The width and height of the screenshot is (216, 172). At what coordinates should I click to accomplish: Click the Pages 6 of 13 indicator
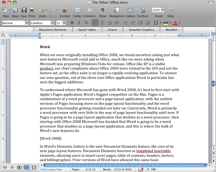coord(84,169)
